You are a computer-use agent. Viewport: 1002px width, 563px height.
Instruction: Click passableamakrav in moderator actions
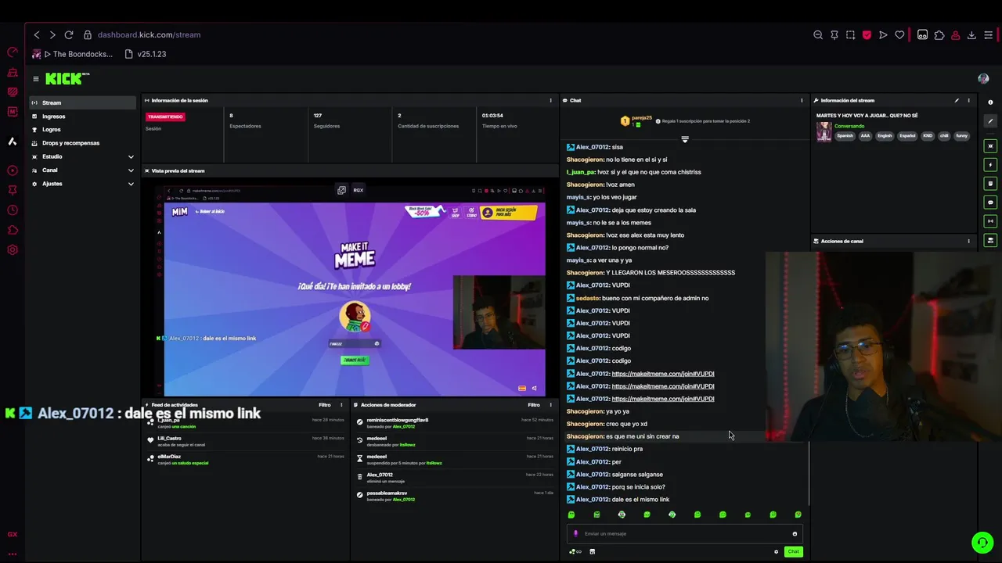coord(387,493)
